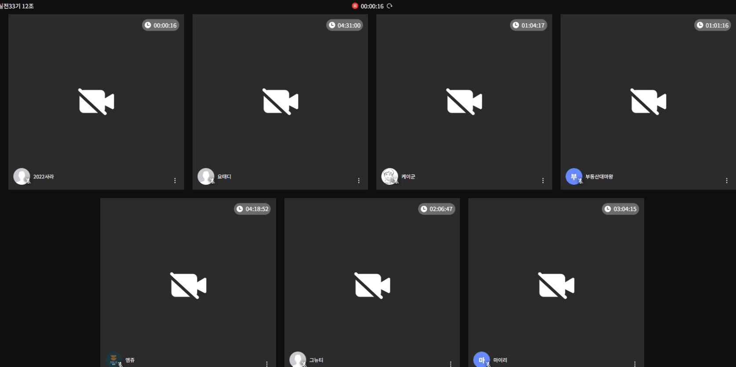The width and height of the screenshot is (736, 367).
Task: Click the participant name 그뉴티
Action: (x=316, y=360)
